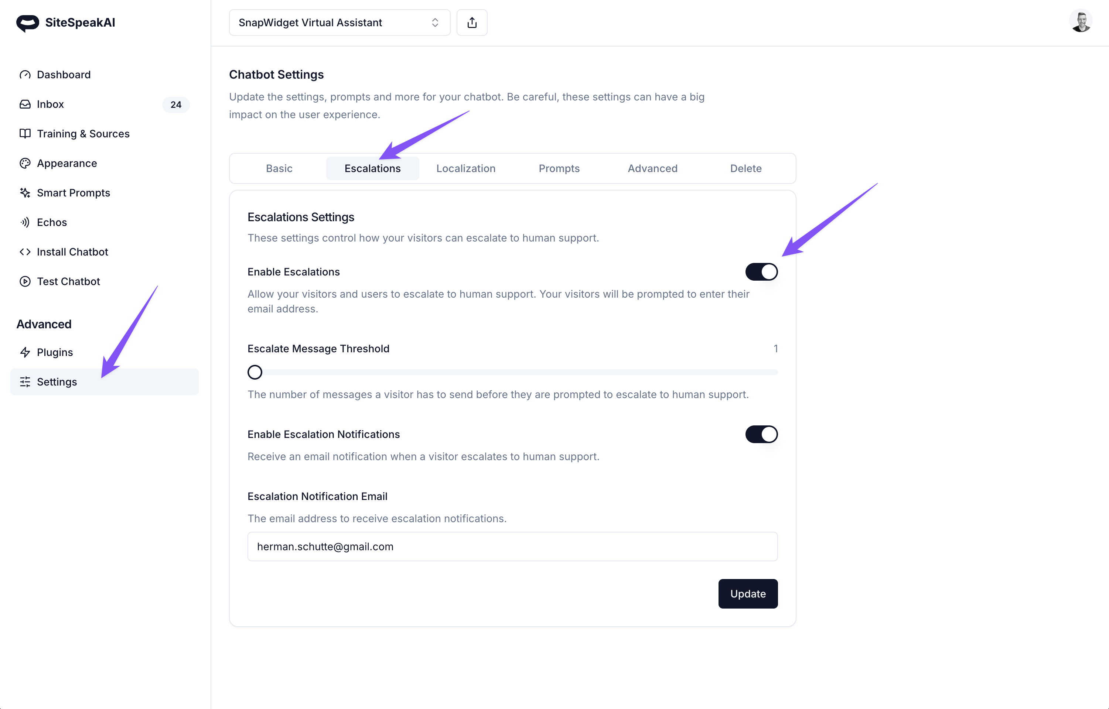Open Appearance via the palette icon
Screen dimensions: 1109x709
[25, 163]
